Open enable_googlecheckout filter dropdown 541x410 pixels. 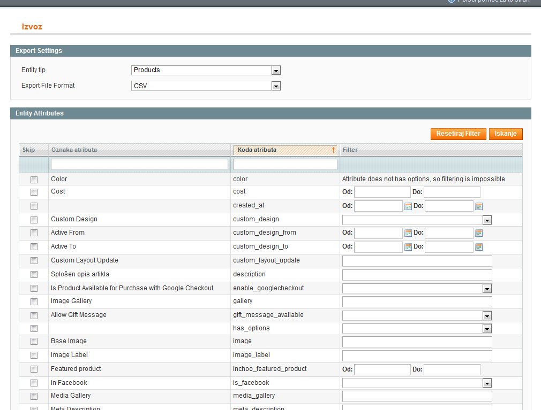(x=417, y=289)
